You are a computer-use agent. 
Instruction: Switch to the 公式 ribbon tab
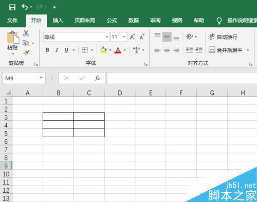point(112,21)
